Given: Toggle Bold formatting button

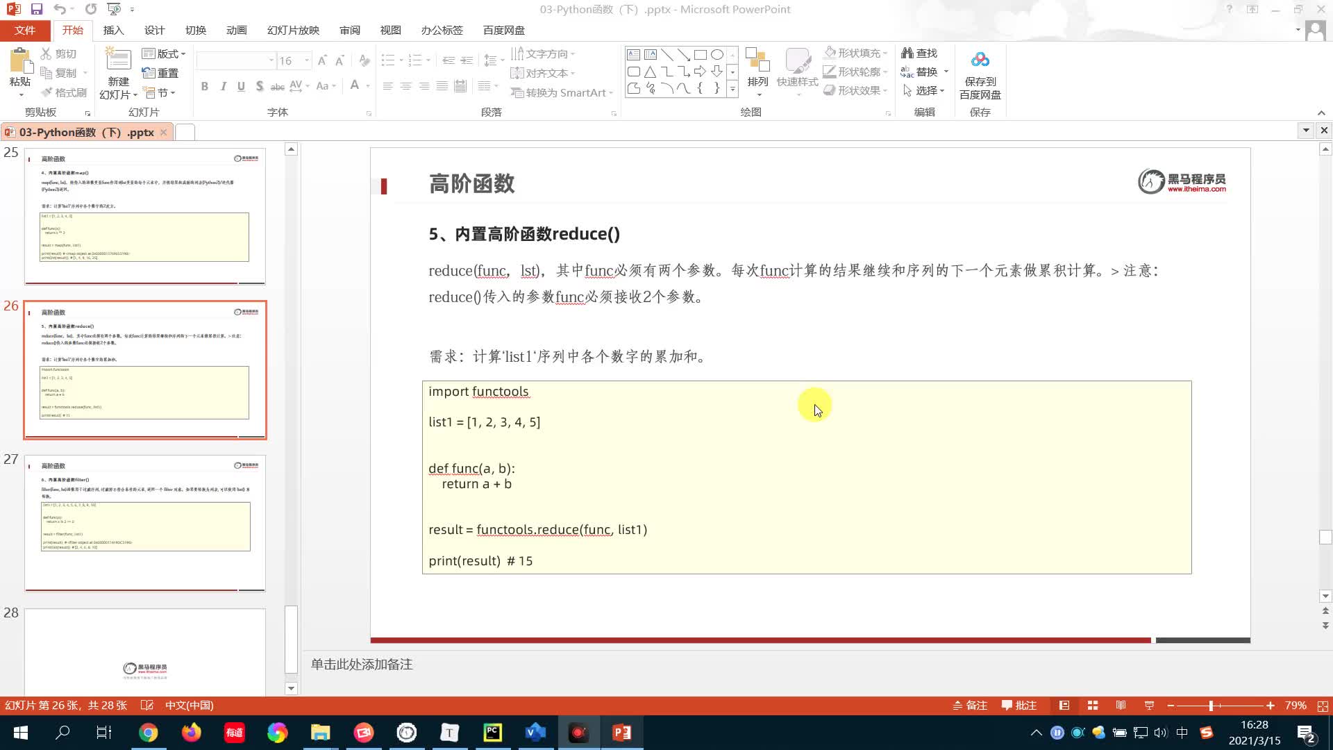Looking at the screenshot, I should click(204, 86).
